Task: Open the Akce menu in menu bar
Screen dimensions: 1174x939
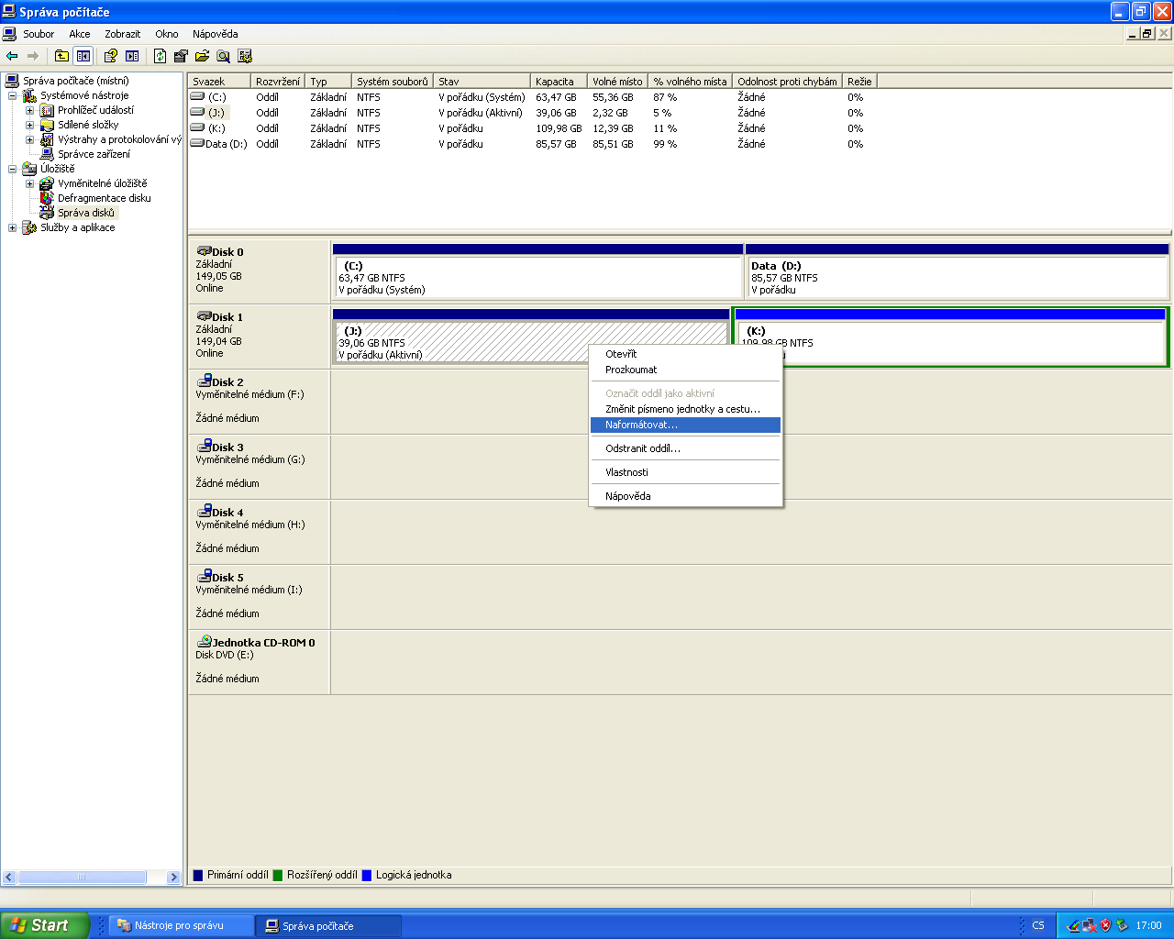Action: 80,34
